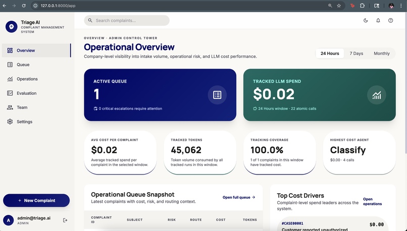Click the page vertical scrollbar
Image resolution: width=407 pixels, height=231 pixels.
[x=405, y=83]
